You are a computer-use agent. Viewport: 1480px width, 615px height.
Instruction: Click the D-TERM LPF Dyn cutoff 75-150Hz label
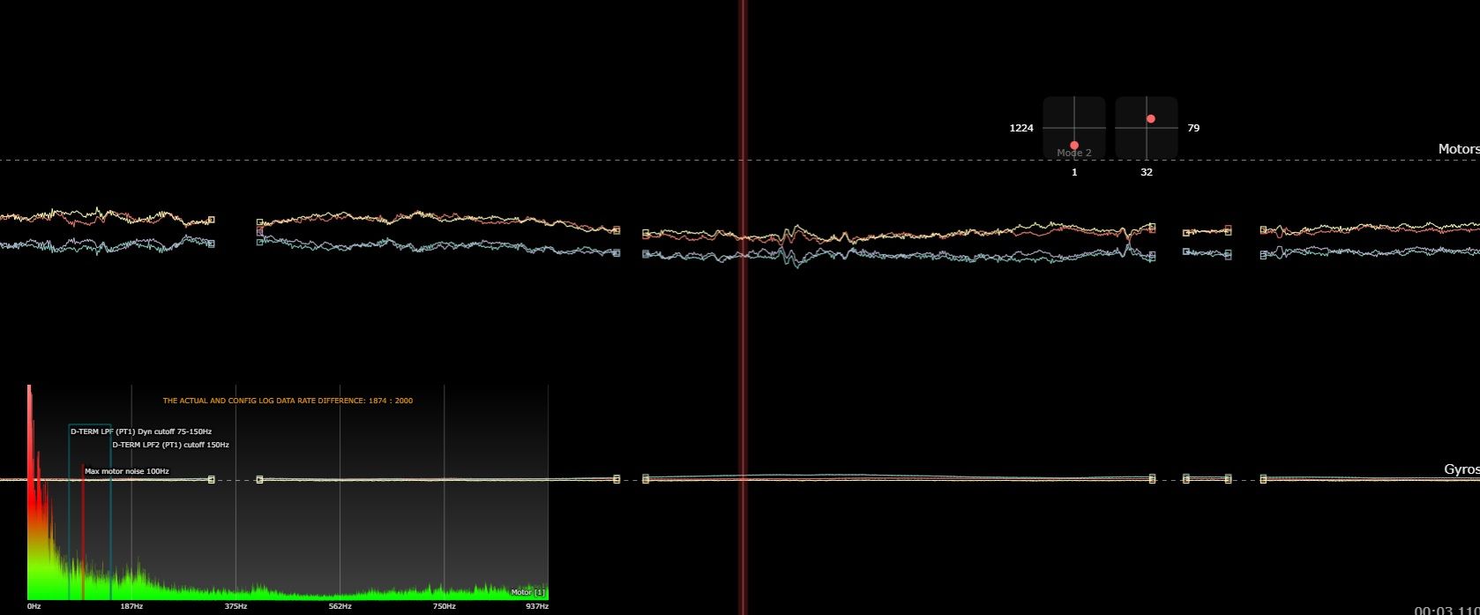coord(141,431)
